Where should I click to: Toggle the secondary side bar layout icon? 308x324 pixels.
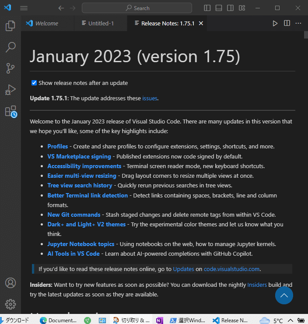(x=230, y=8)
